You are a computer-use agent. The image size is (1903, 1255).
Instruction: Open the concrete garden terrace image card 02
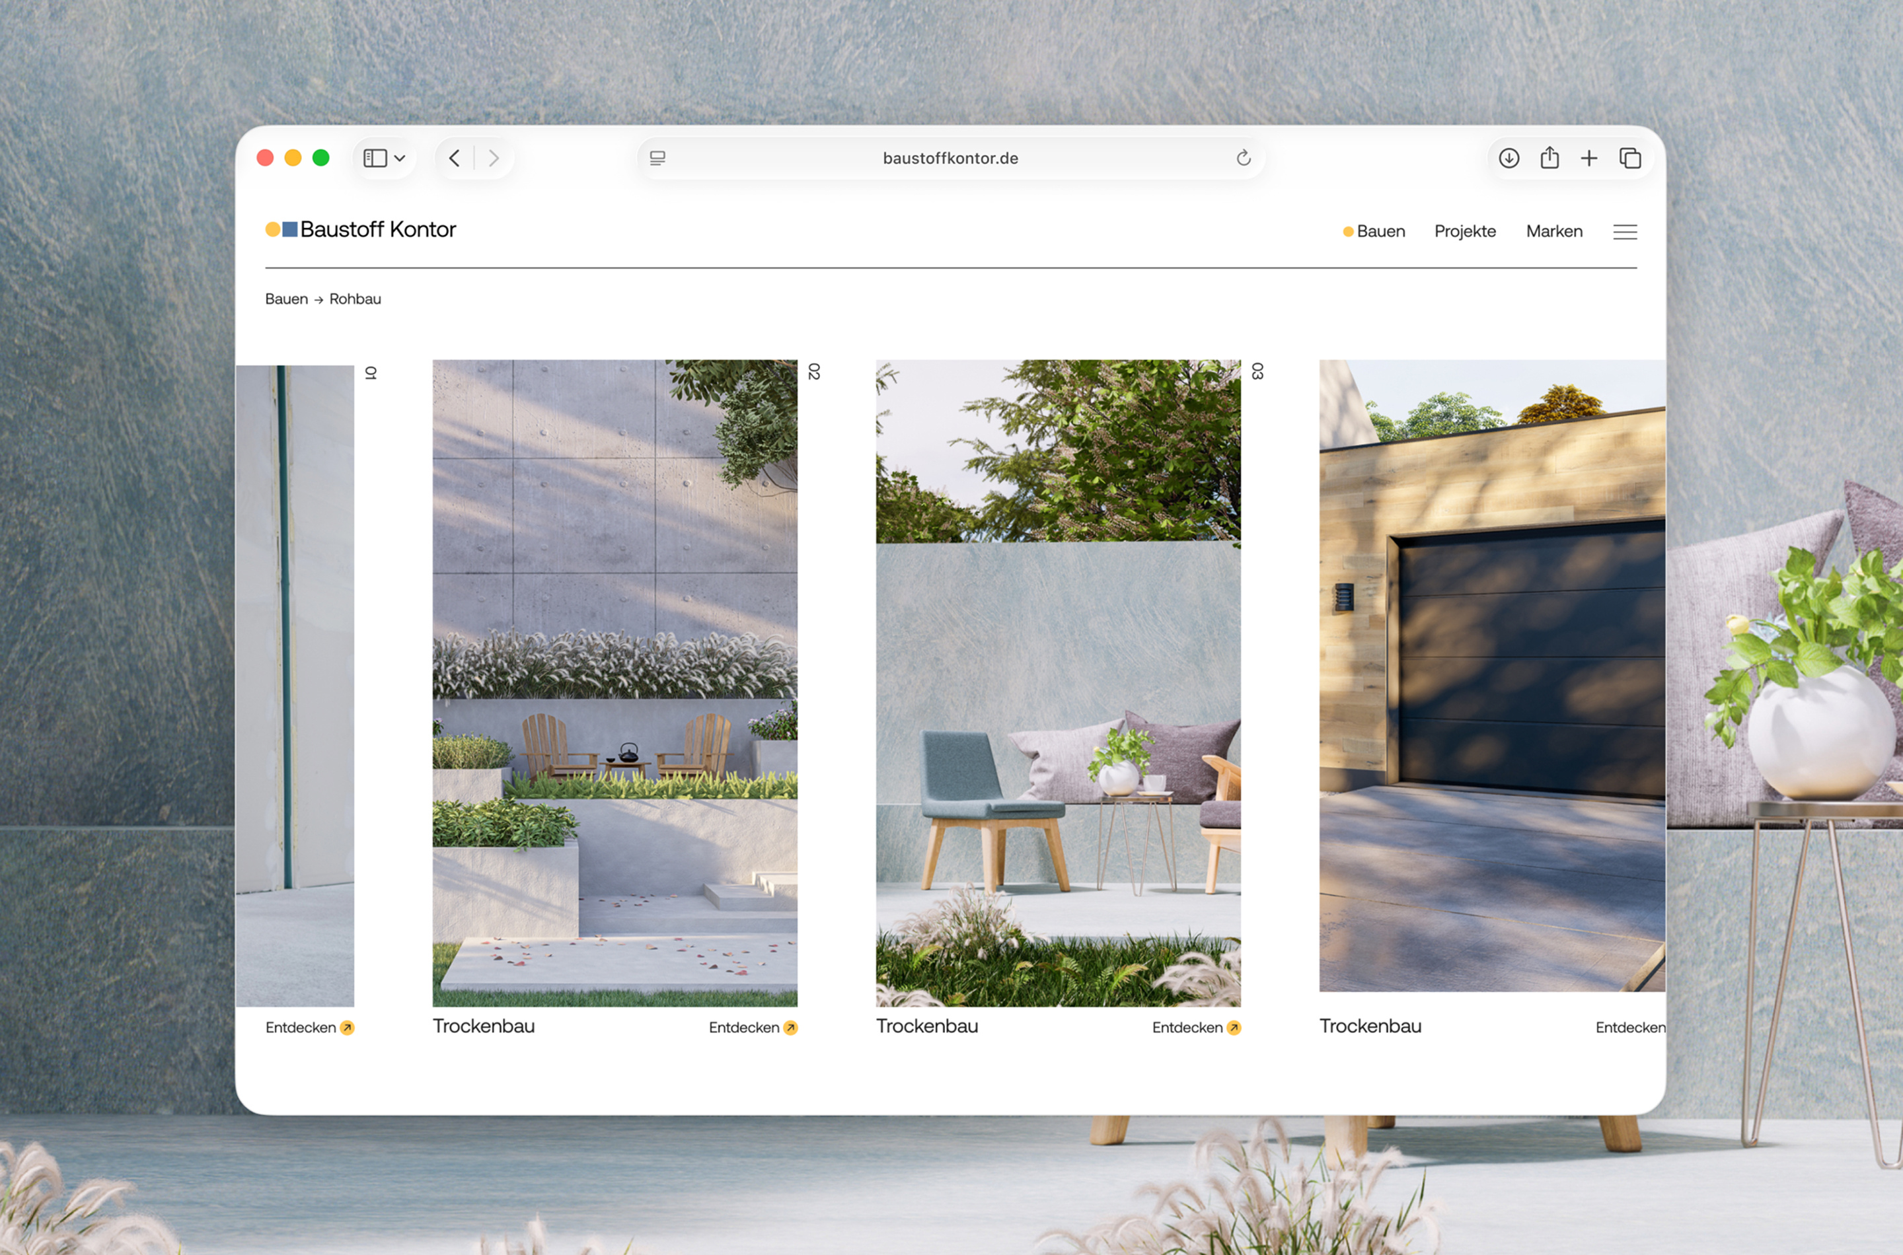pos(615,683)
